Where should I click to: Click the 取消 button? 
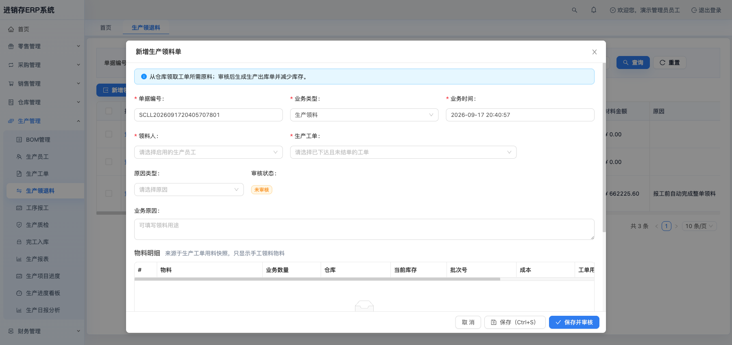(x=468, y=322)
